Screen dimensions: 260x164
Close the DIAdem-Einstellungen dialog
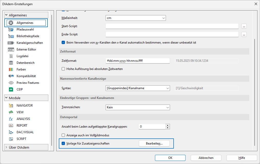[256, 4]
